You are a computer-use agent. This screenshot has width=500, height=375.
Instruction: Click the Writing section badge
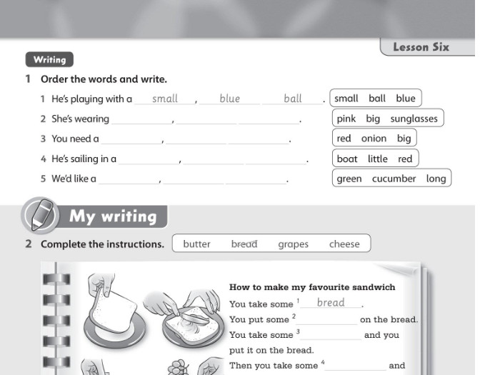(49, 61)
